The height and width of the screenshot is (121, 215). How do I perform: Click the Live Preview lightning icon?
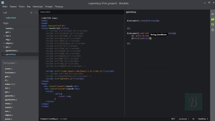[x=213, y=14]
